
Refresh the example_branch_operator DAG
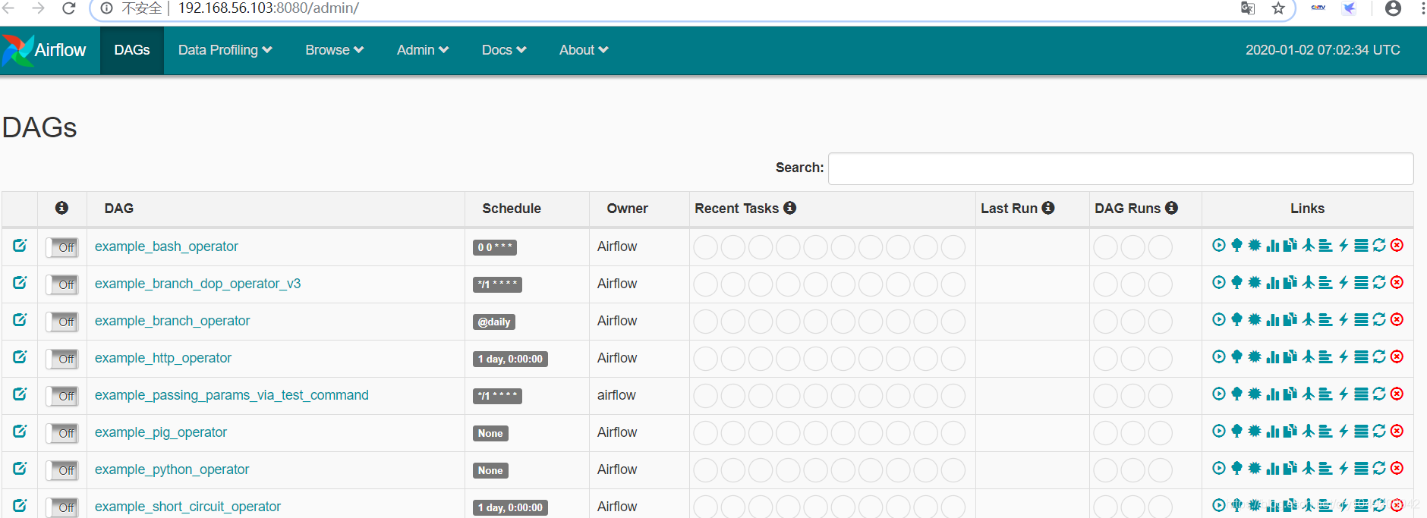(1379, 319)
